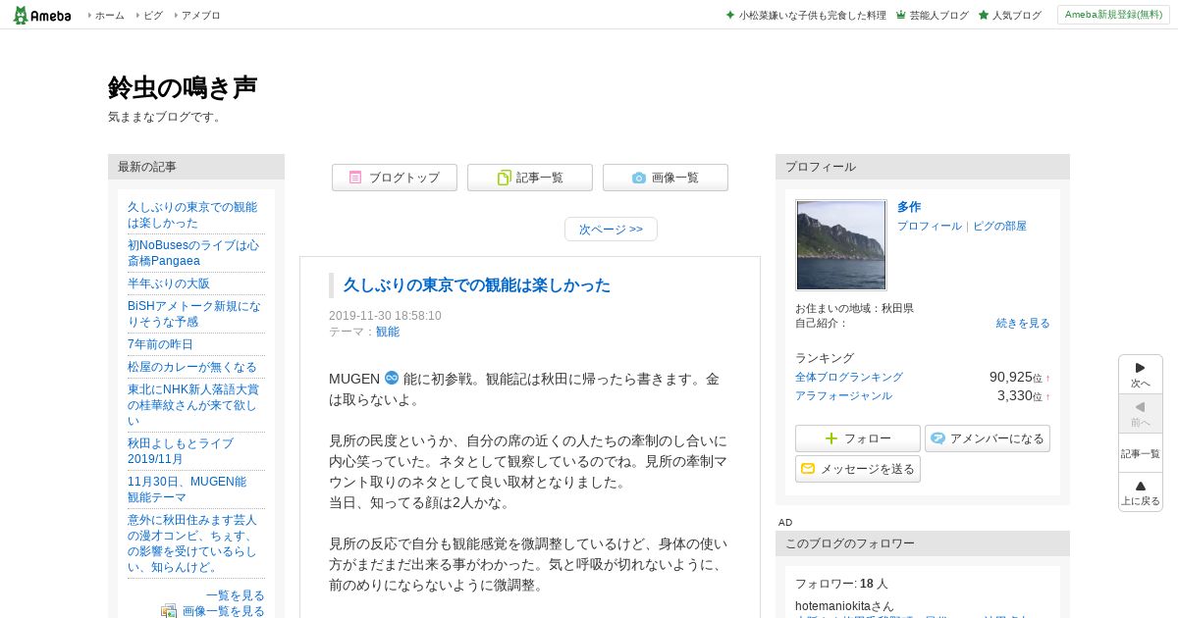Image resolution: width=1178 pixels, height=618 pixels.
Task: Open the ホーム navigation link
Action: 110,16
